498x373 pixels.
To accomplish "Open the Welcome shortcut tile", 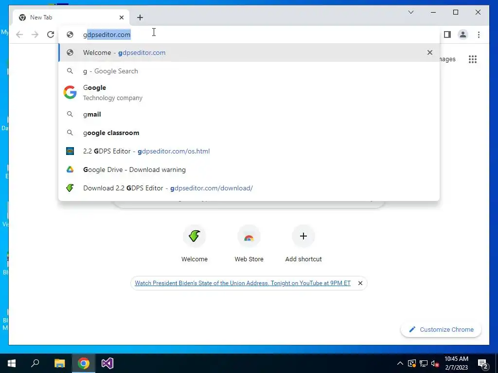I will (195, 244).
